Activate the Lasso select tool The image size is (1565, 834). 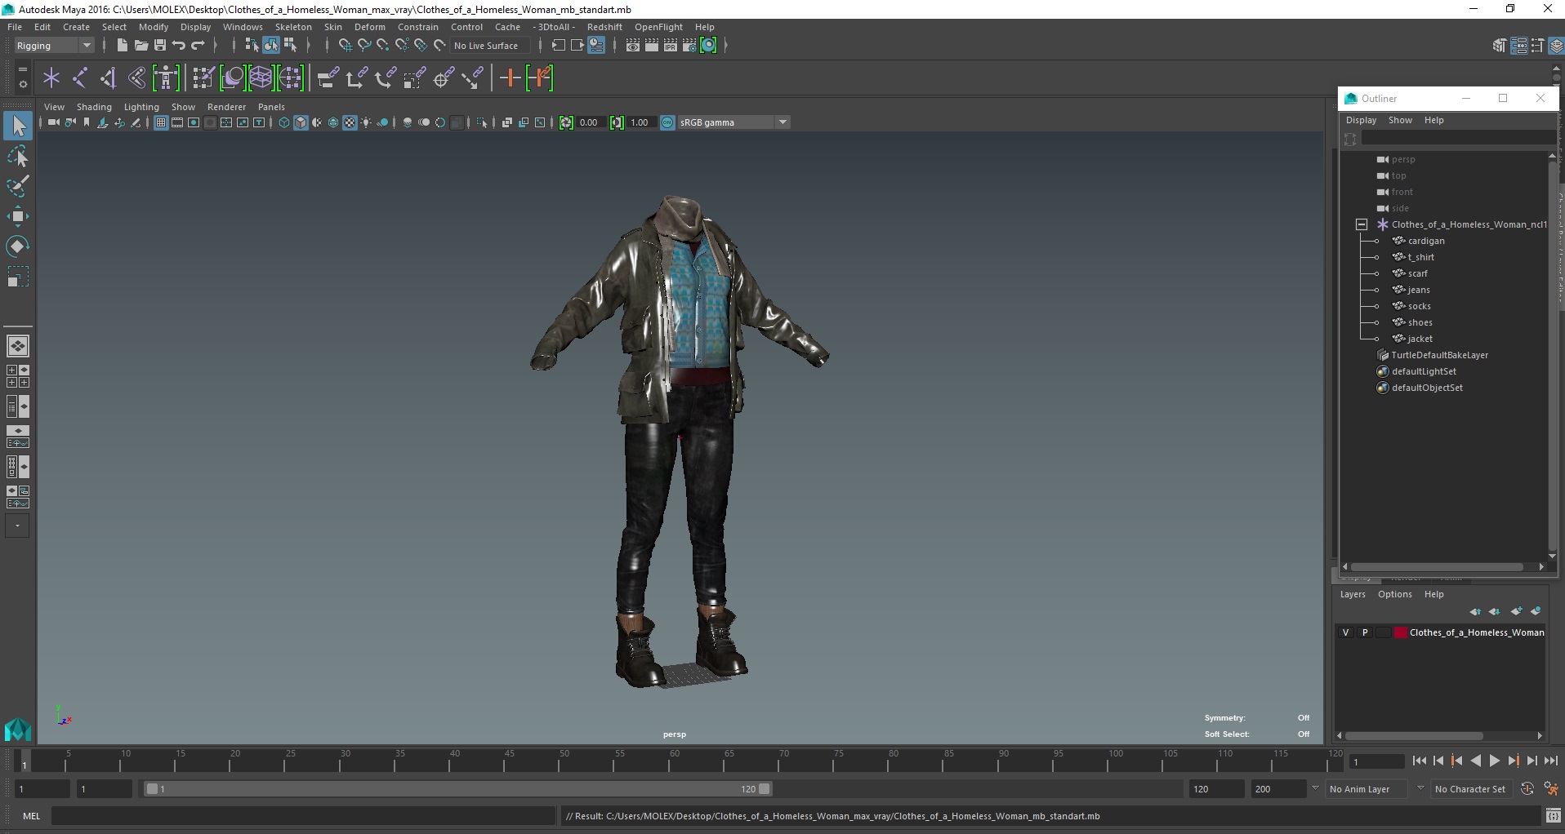tap(18, 156)
